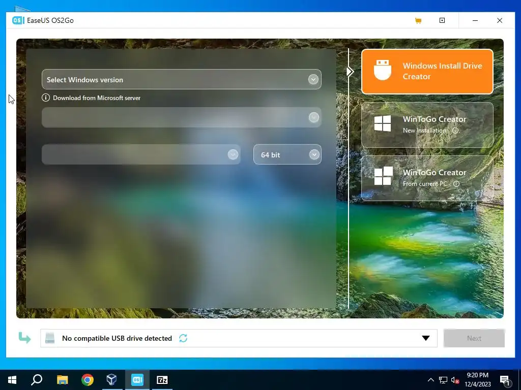The height and width of the screenshot is (390, 521).
Task: Open 7-Zip from the taskbar
Action: tap(162, 380)
